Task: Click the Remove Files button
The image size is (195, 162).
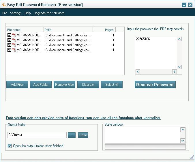Action: pyautogui.click(x=64, y=85)
